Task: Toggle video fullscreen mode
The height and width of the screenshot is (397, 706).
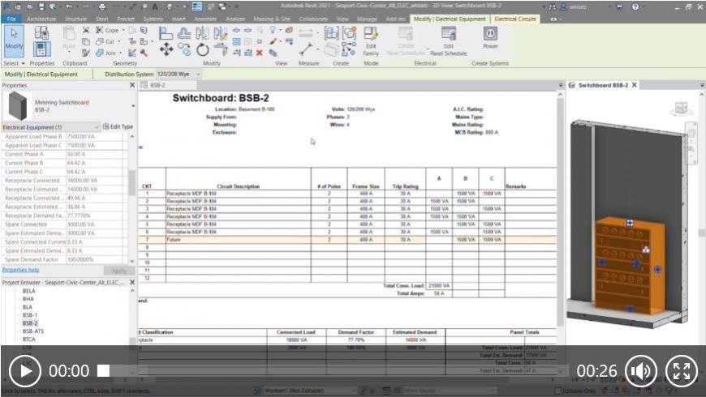Action: pos(681,371)
